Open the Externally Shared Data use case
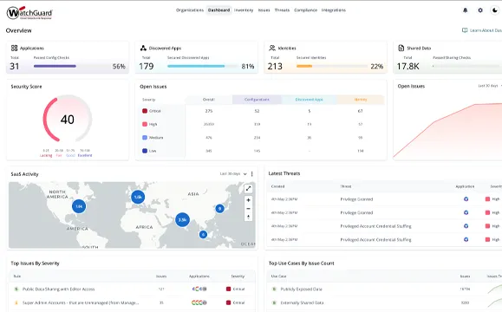 coord(302,302)
